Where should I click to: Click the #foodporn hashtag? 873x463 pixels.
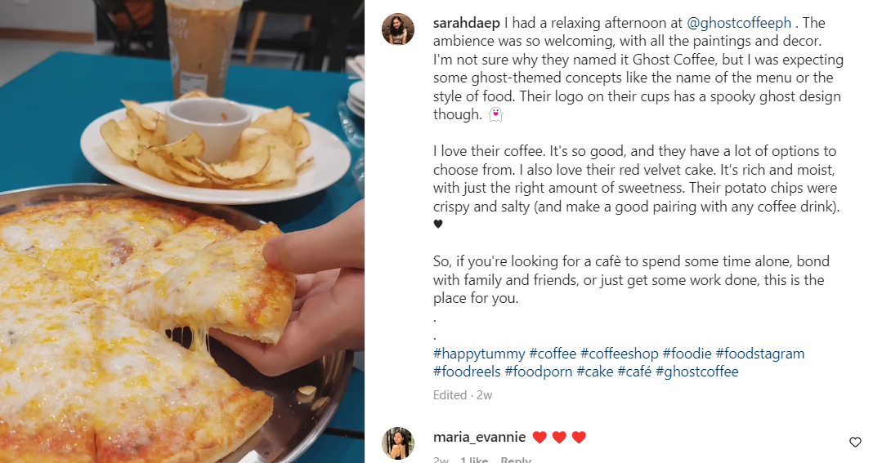tap(539, 372)
